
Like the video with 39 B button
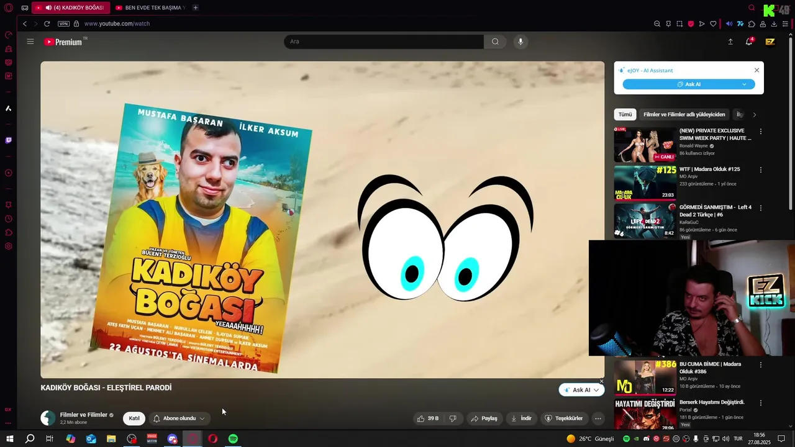pos(428,418)
